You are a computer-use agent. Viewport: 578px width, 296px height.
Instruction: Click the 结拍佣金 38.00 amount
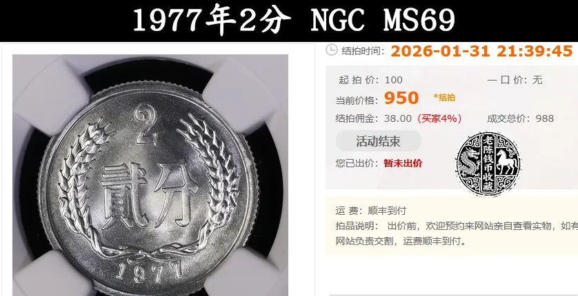click(x=398, y=118)
